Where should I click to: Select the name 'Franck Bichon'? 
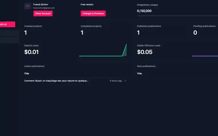click(41, 5)
